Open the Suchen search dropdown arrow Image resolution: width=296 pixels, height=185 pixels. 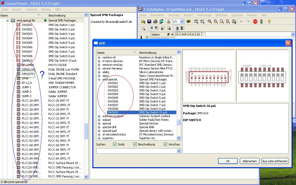tap(179, 151)
